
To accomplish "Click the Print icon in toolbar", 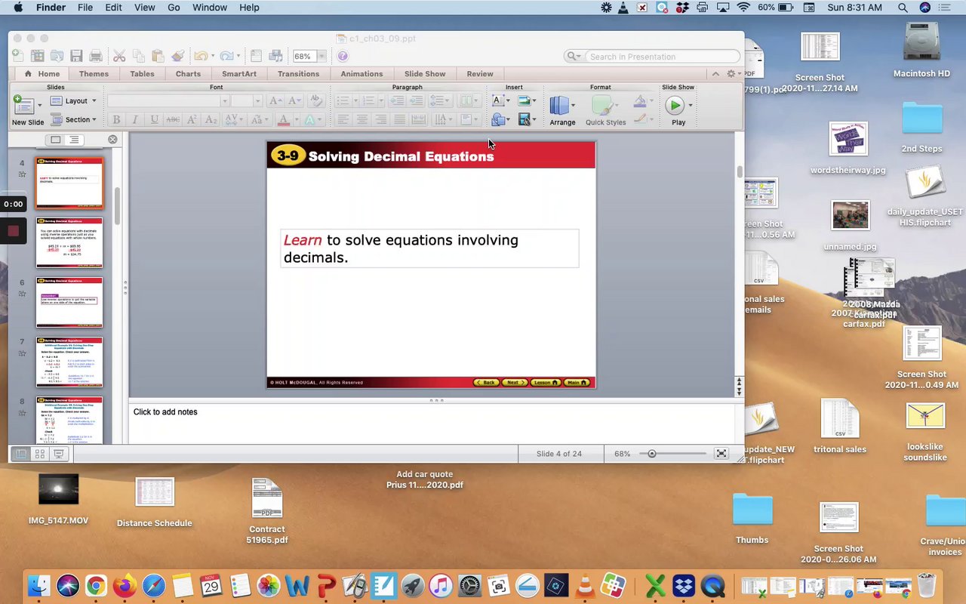I will click(96, 56).
